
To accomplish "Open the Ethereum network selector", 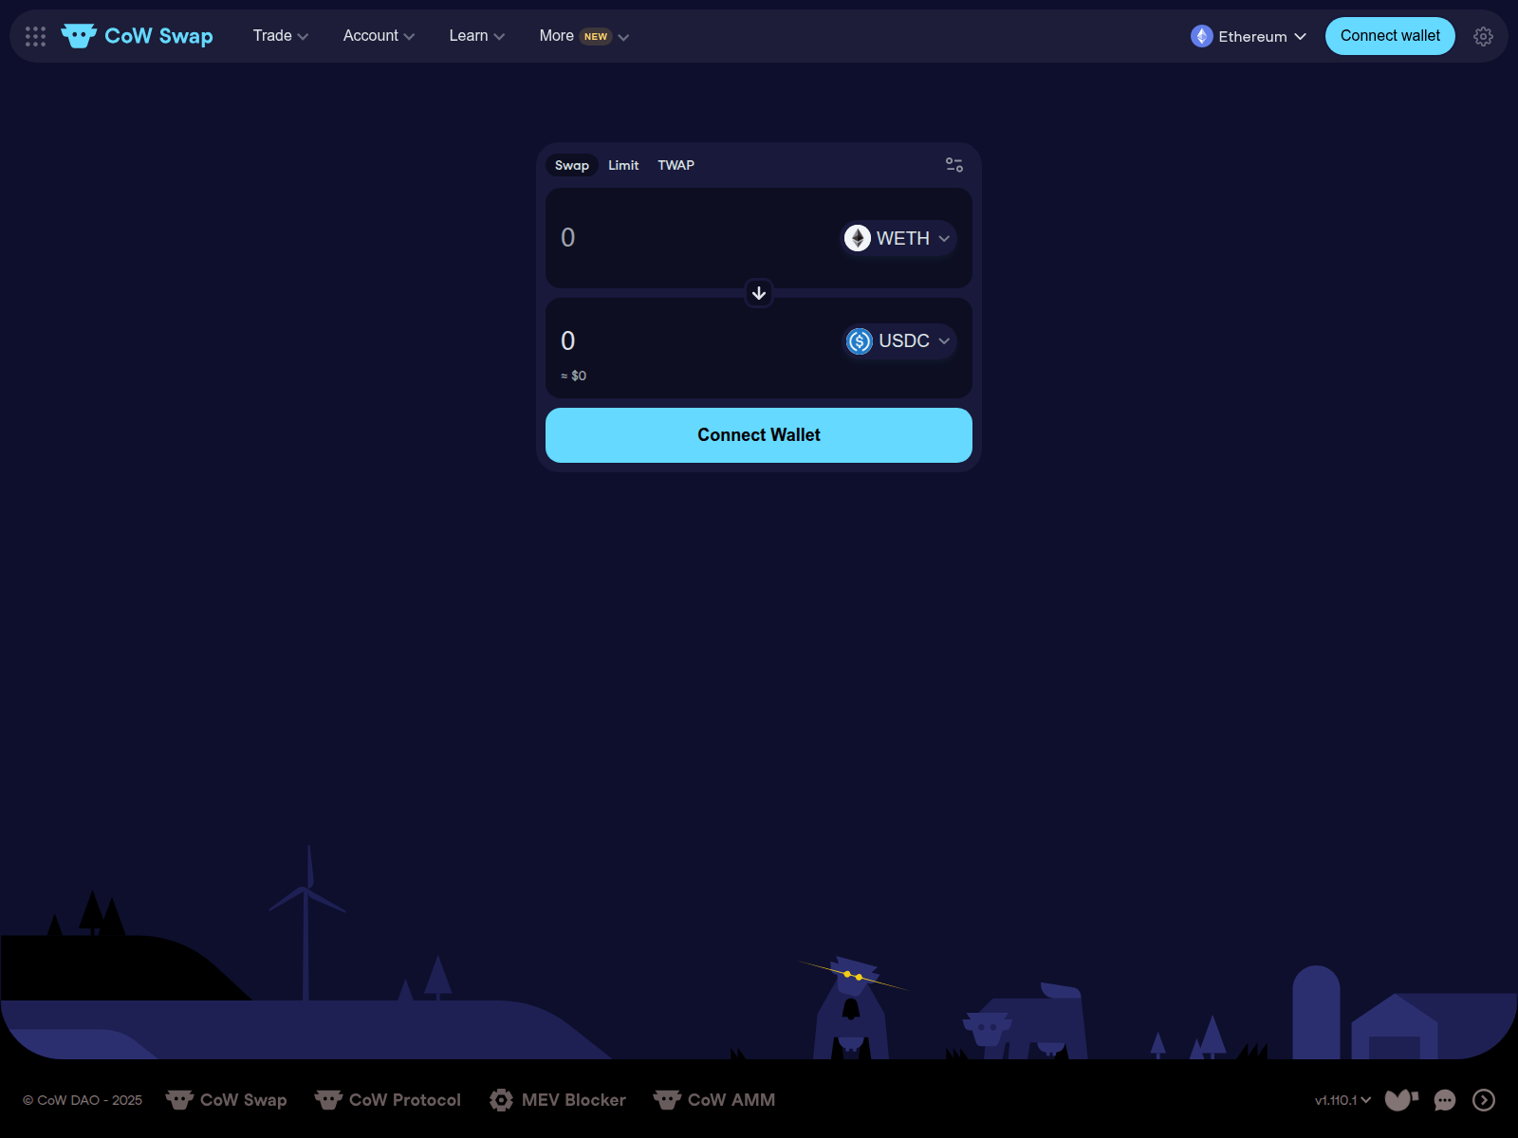I will [x=1248, y=36].
